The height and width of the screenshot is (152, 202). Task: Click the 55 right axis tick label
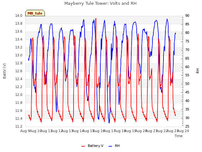tap(187, 75)
